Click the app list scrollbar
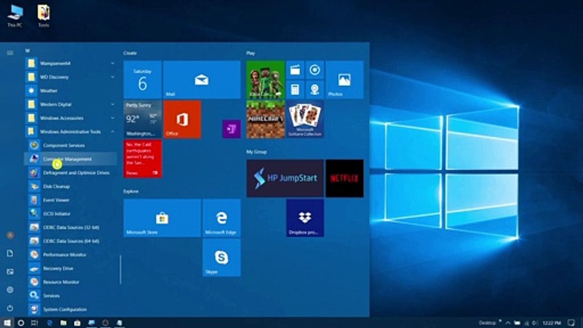 [x=120, y=269]
